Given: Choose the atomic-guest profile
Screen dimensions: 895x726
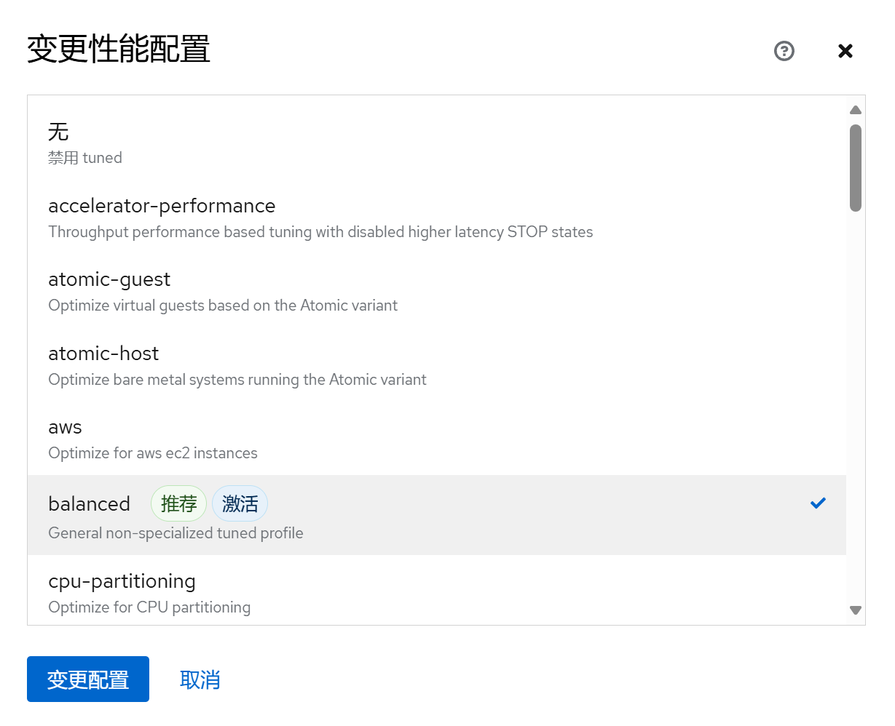Looking at the screenshot, I should tap(109, 279).
